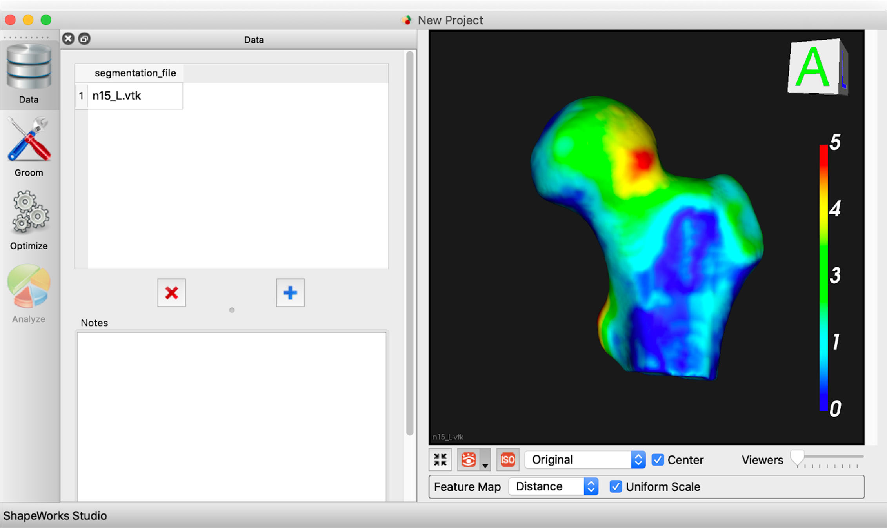Click the orientation cube marked A
Viewport: 887px width, 528px height.
pyautogui.click(x=818, y=67)
